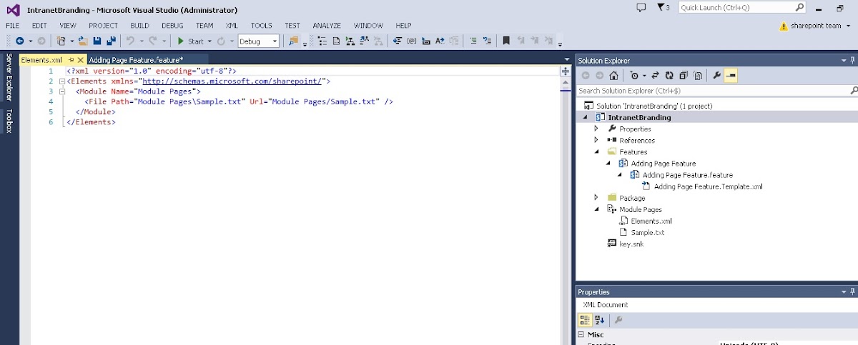Open the XML menu
The image size is (858, 345).
pyautogui.click(x=232, y=25)
